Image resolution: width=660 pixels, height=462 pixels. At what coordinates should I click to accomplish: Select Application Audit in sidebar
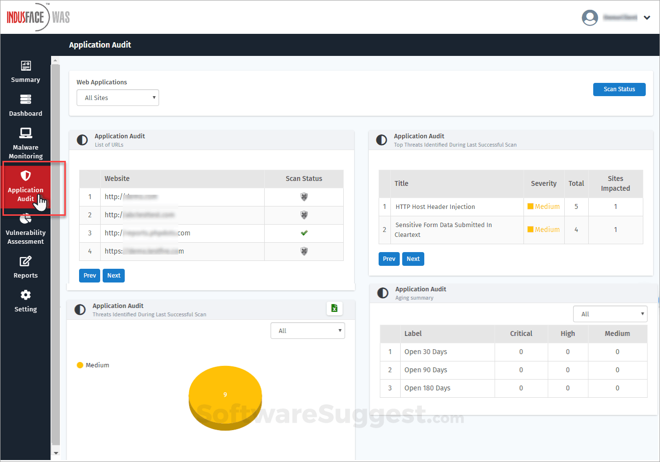tap(26, 187)
